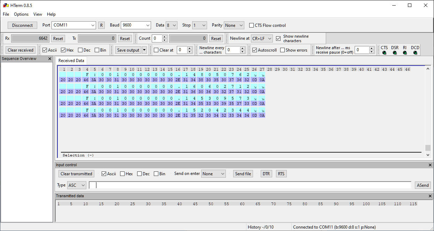The height and width of the screenshot is (231, 434).
Task: Click the Send file button
Action: pos(243,174)
